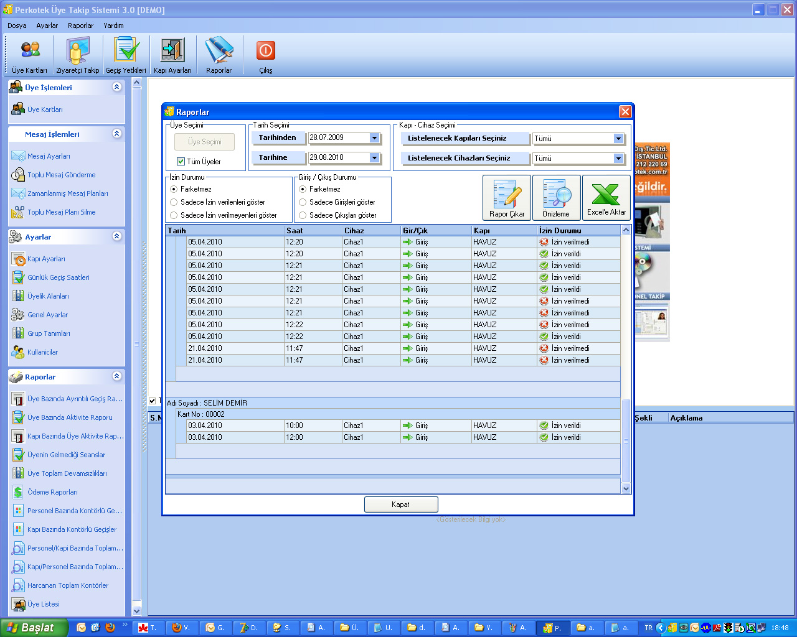Collapse the Mesaj İşlemleri sidebar panel
Screen dimensions: 797x637
click(116, 134)
